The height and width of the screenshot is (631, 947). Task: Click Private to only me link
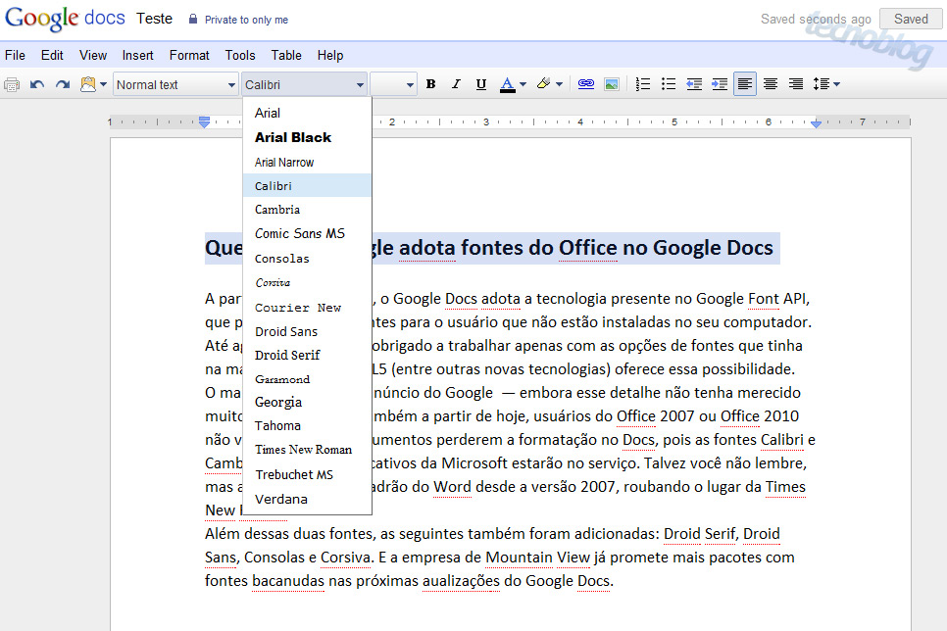pos(246,20)
